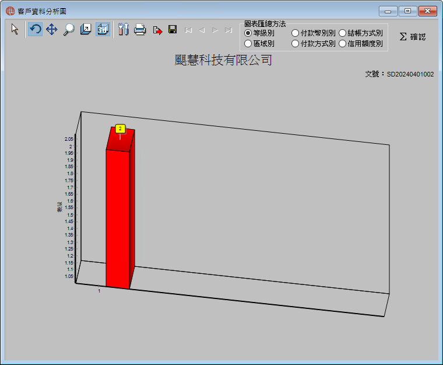Click the vertical axis title 數量

pos(59,207)
